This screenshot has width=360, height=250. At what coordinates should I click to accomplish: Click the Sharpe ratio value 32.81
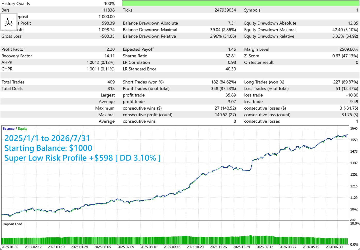click(x=231, y=56)
